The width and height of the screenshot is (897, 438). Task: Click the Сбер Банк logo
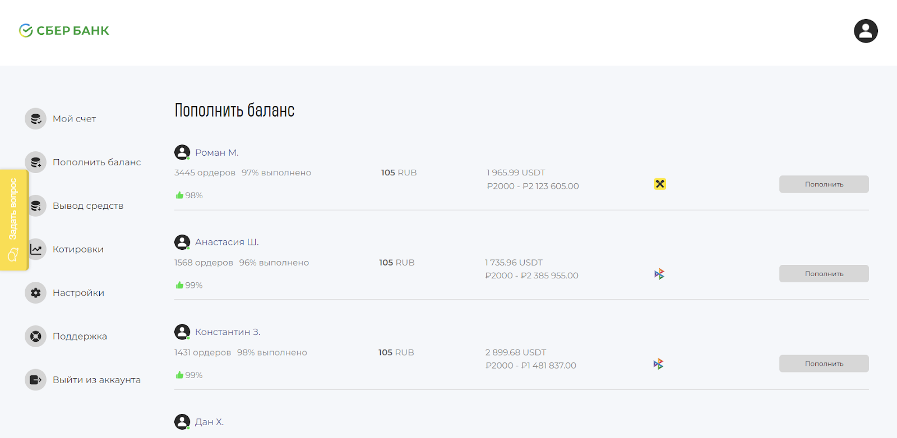click(x=64, y=31)
